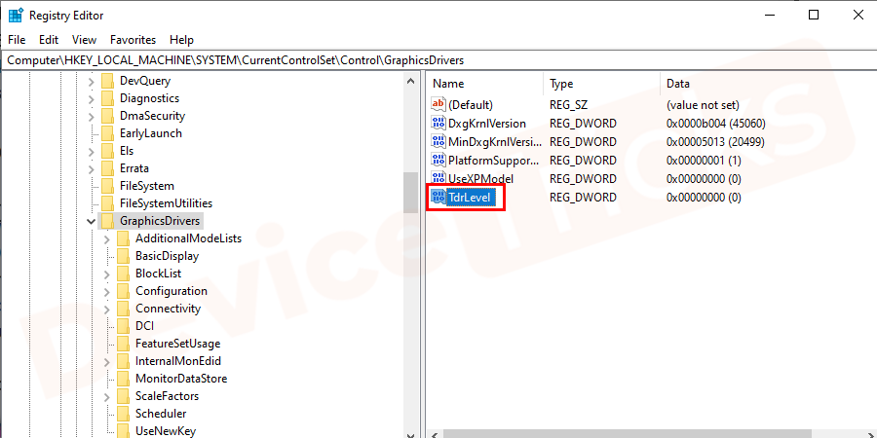Expand the Connectivity subkey
Viewport: 877px width, 438px height.
coord(107,309)
